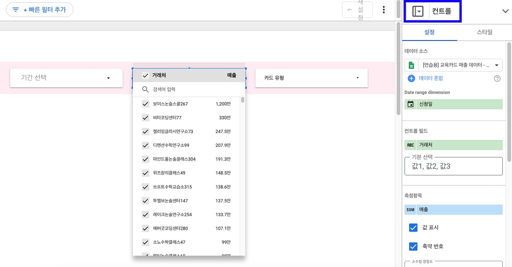This screenshot has width=512, height=267.
Task: Click the calendar icon beside 신청일
Action: pyautogui.click(x=411, y=104)
